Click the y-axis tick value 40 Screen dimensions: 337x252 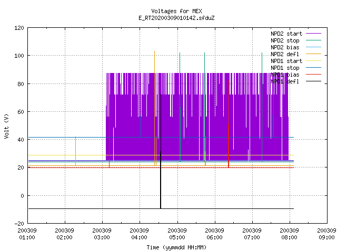pos(21,140)
